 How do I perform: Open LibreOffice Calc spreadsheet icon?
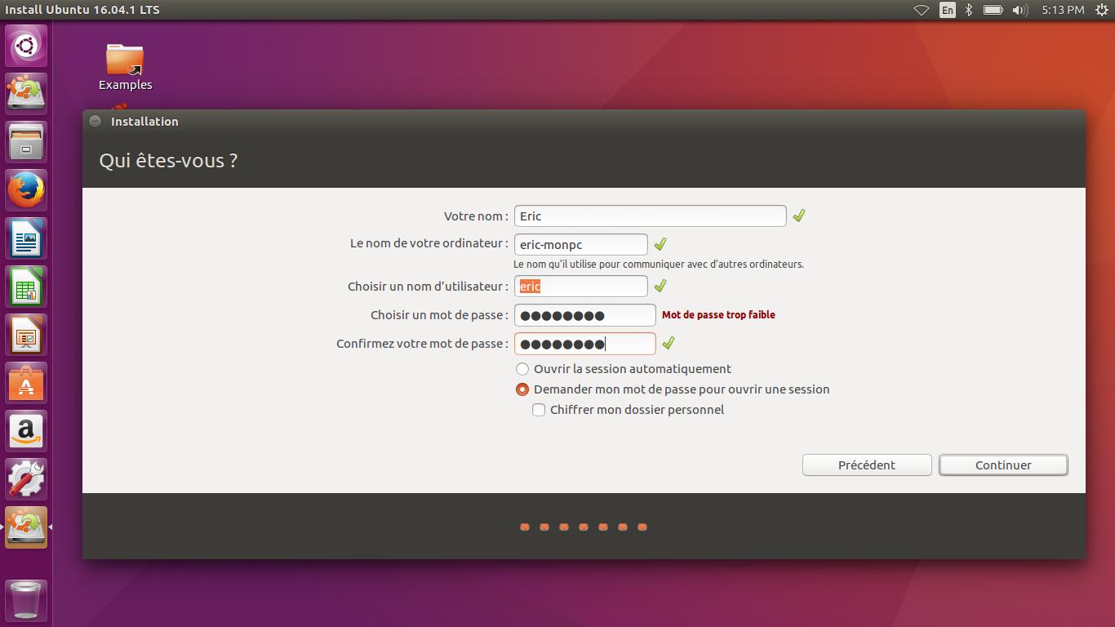[x=26, y=287]
